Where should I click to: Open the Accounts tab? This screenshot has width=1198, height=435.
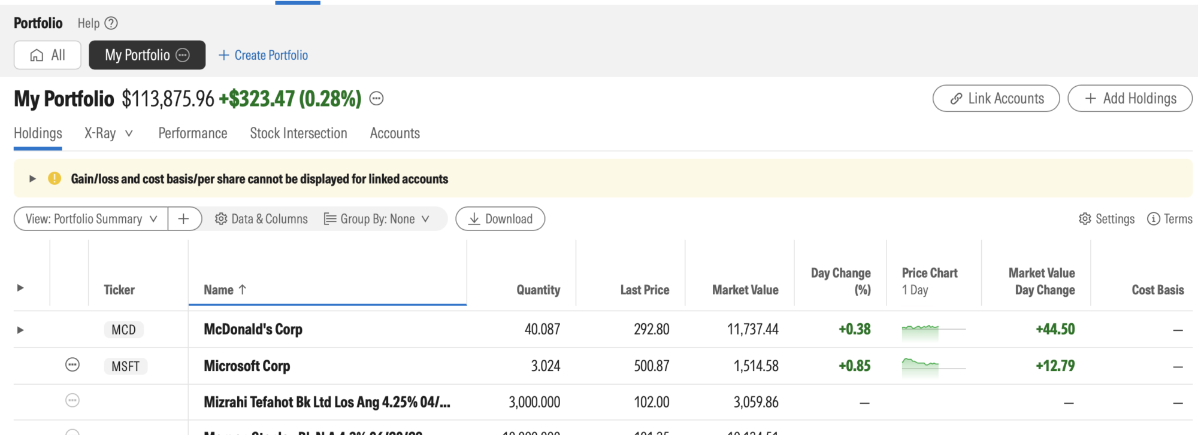[x=395, y=133]
